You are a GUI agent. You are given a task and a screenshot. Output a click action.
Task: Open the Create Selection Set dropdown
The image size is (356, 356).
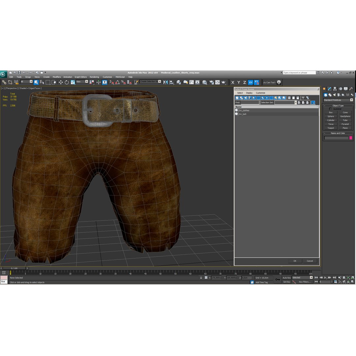click(150, 81)
